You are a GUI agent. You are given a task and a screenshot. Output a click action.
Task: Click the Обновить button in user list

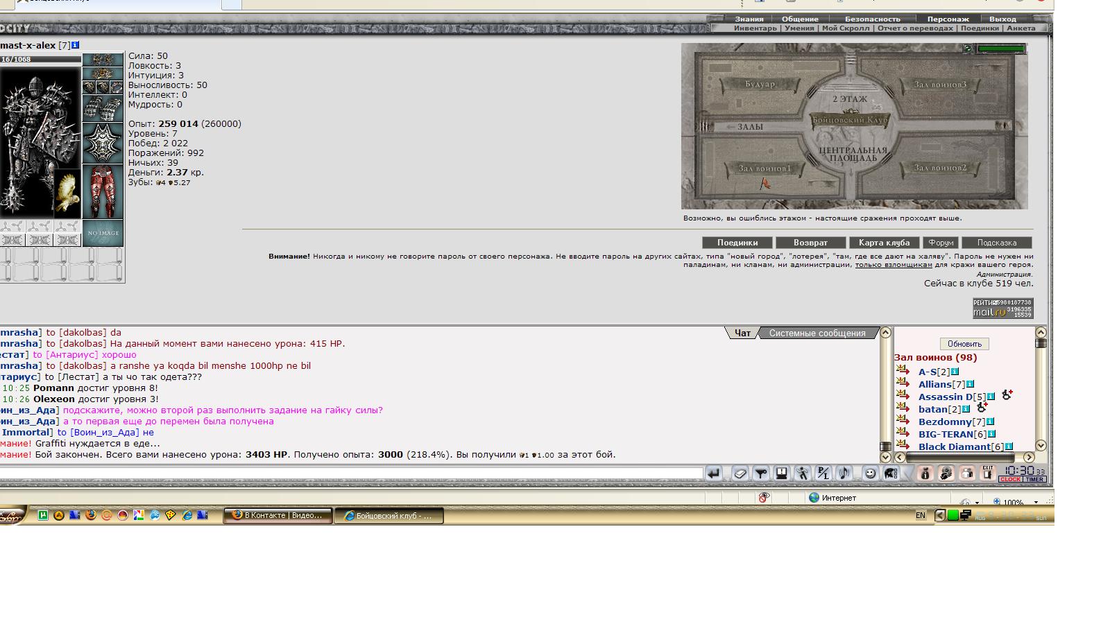(964, 344)
